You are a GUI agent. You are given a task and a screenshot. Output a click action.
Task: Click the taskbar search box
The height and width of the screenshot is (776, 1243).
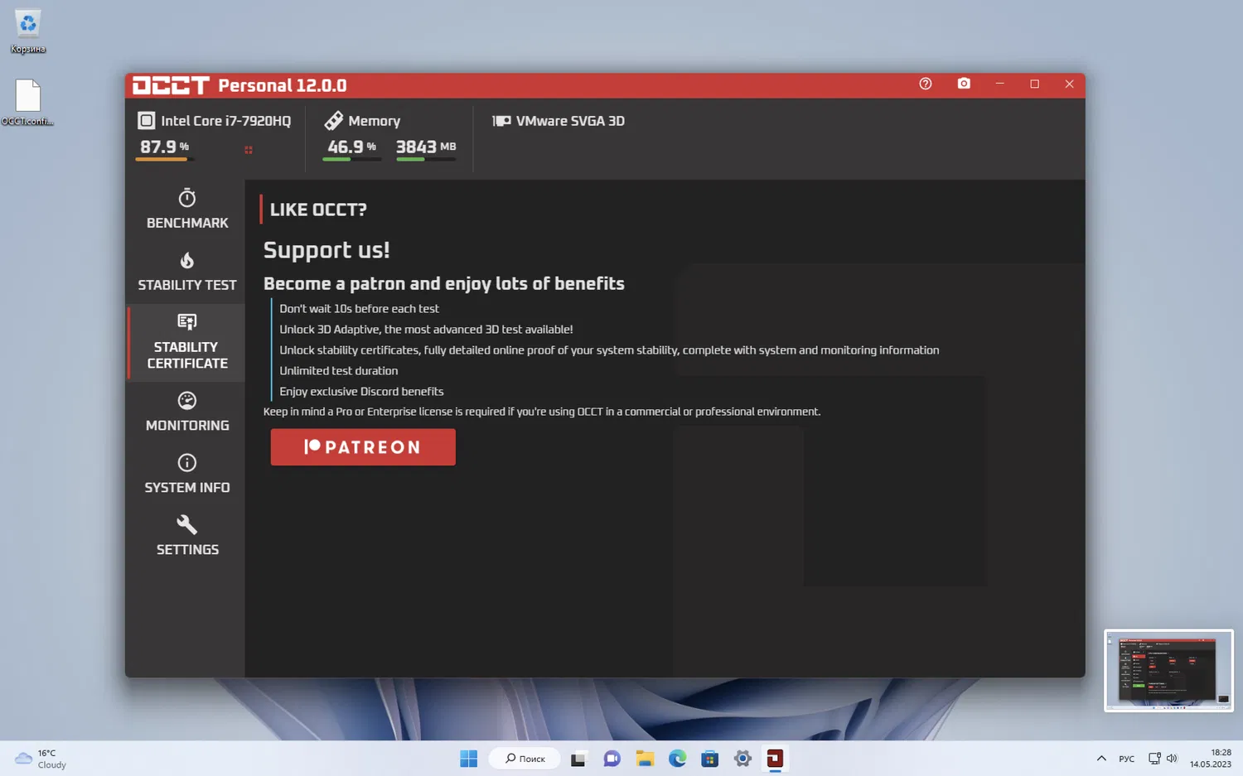tap(525, 759)
